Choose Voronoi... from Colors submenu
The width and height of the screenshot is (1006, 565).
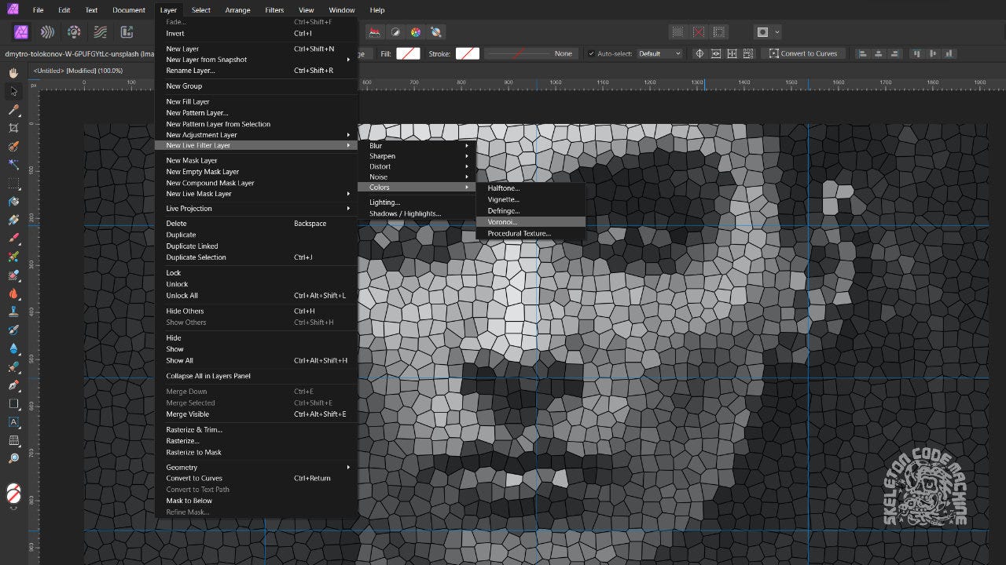[531, 222]
